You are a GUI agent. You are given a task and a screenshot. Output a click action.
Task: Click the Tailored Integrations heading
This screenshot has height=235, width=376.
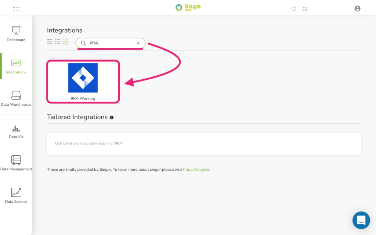click(77, 117)
